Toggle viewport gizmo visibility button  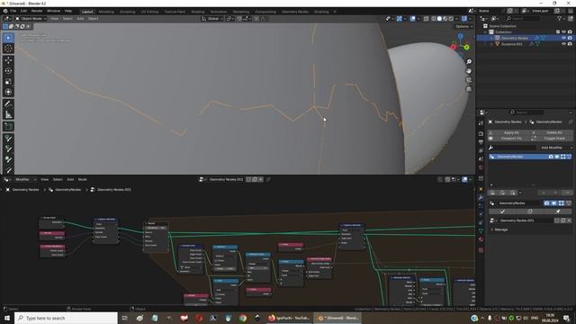[399, 19]
